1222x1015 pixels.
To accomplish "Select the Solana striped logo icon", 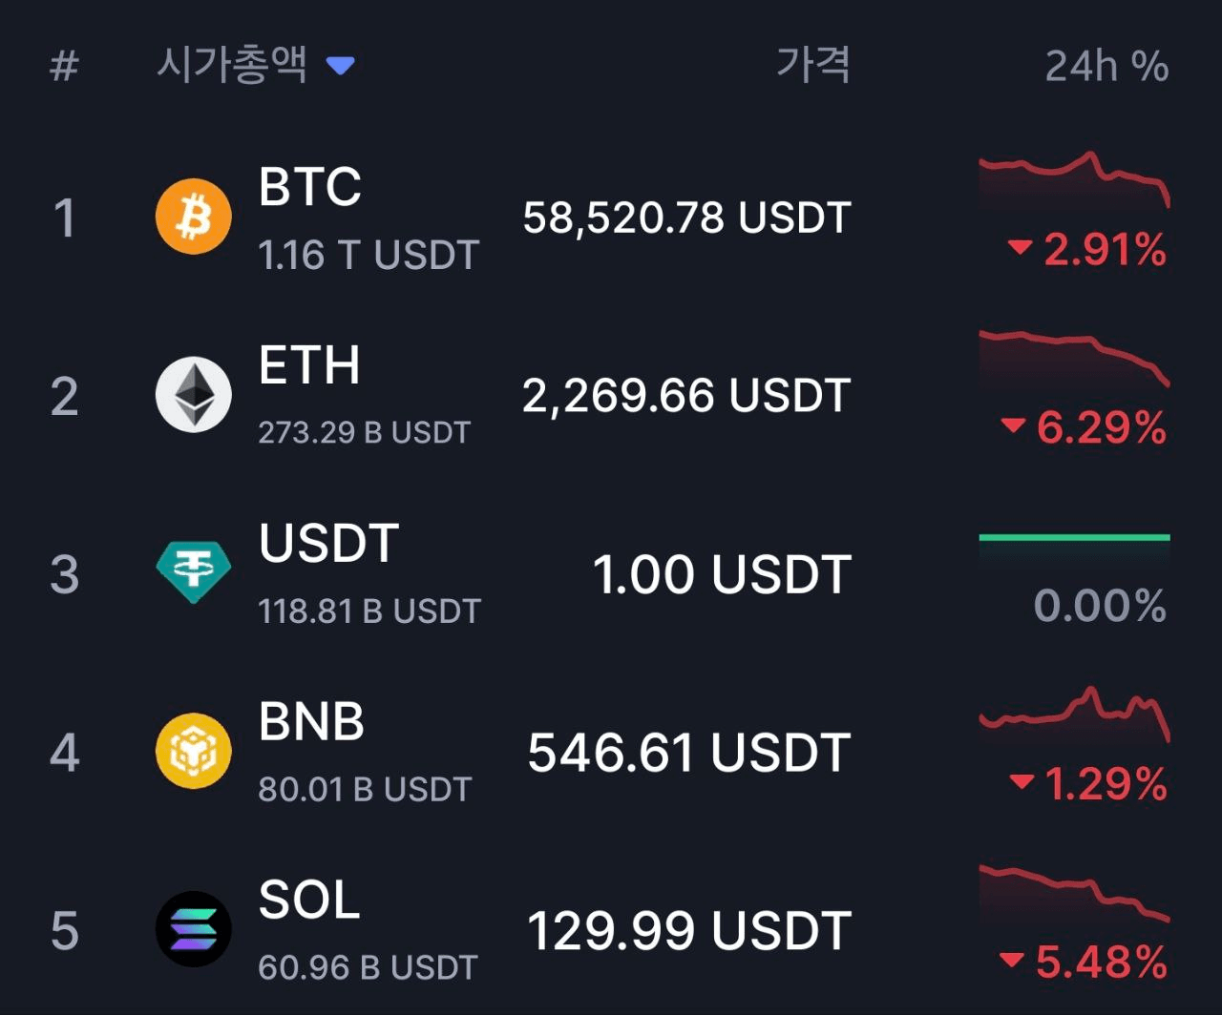I will (194, 930).
